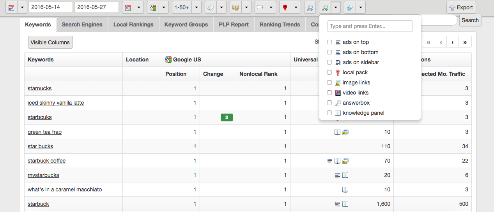Switch to the Ranking Trends tab

pyautogui.click(x=280, y=25)
